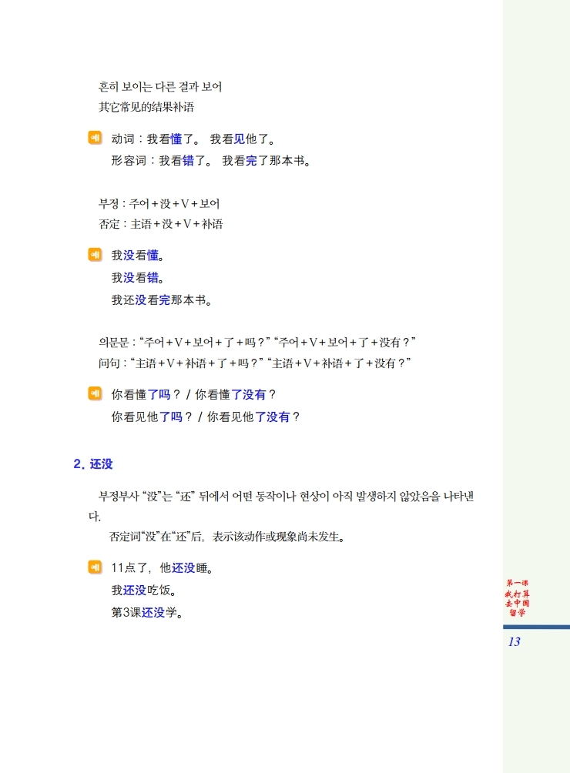Click the negation formula 否定：主语+没+V+补语
The image size is (570, 773).
tap(161, 224)
